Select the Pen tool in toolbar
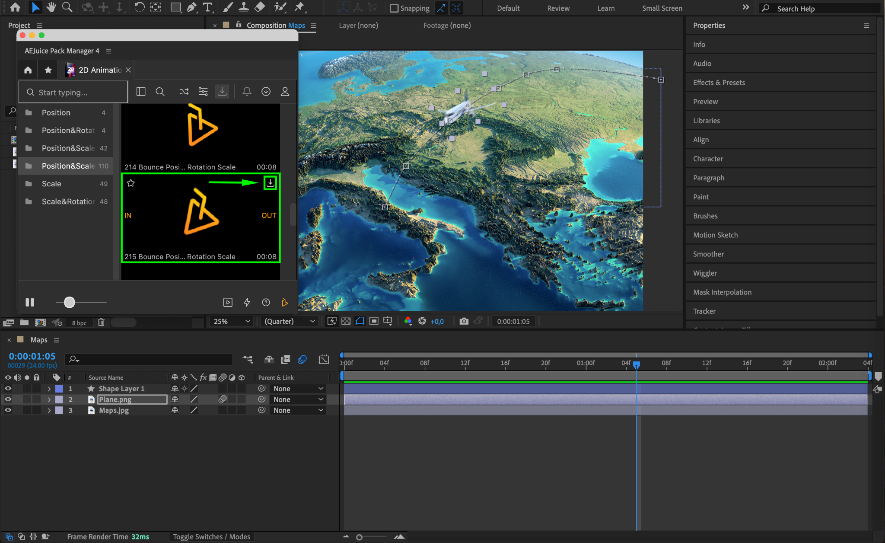Viewport: 885px width, 543px height. [191, 7]
